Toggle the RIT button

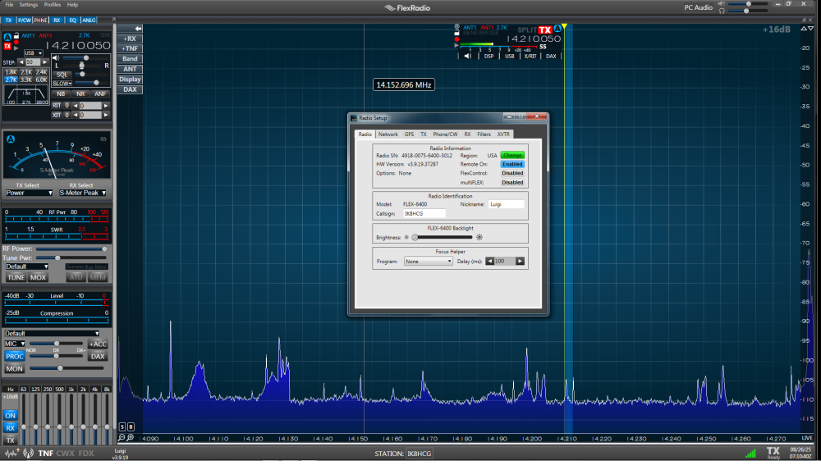point(57,105)
